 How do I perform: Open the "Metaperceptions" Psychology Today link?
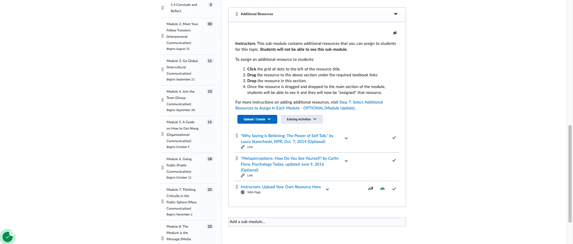289,164
